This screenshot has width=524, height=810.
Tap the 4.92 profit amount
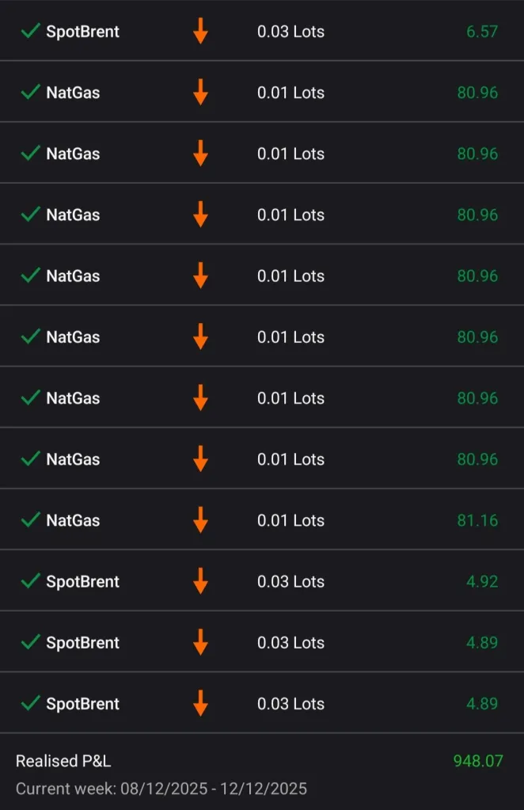(x=482, y=581)
